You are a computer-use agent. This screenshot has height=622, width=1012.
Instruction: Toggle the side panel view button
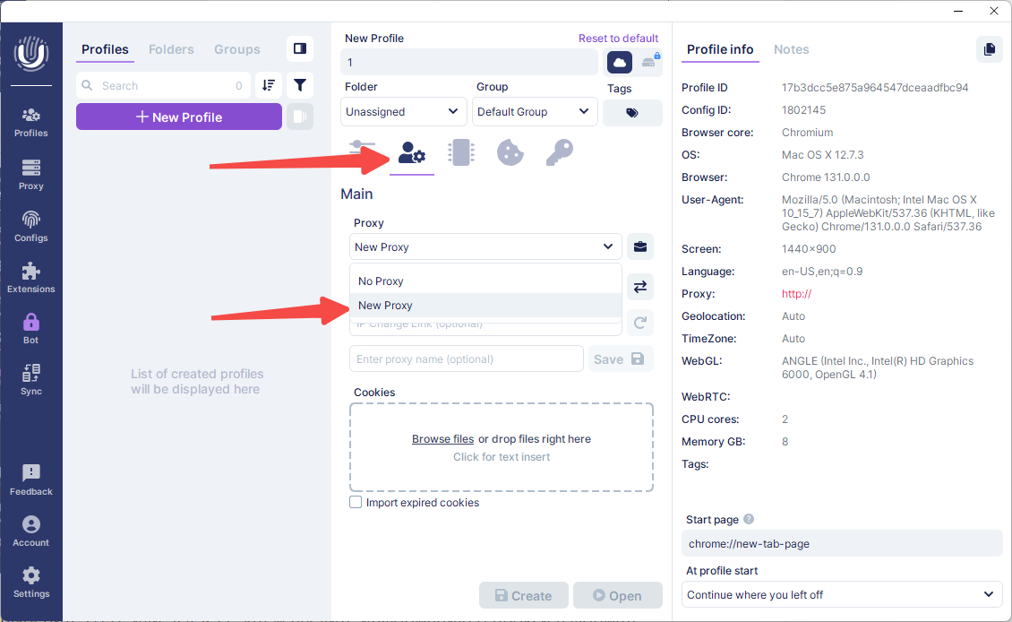300,48
